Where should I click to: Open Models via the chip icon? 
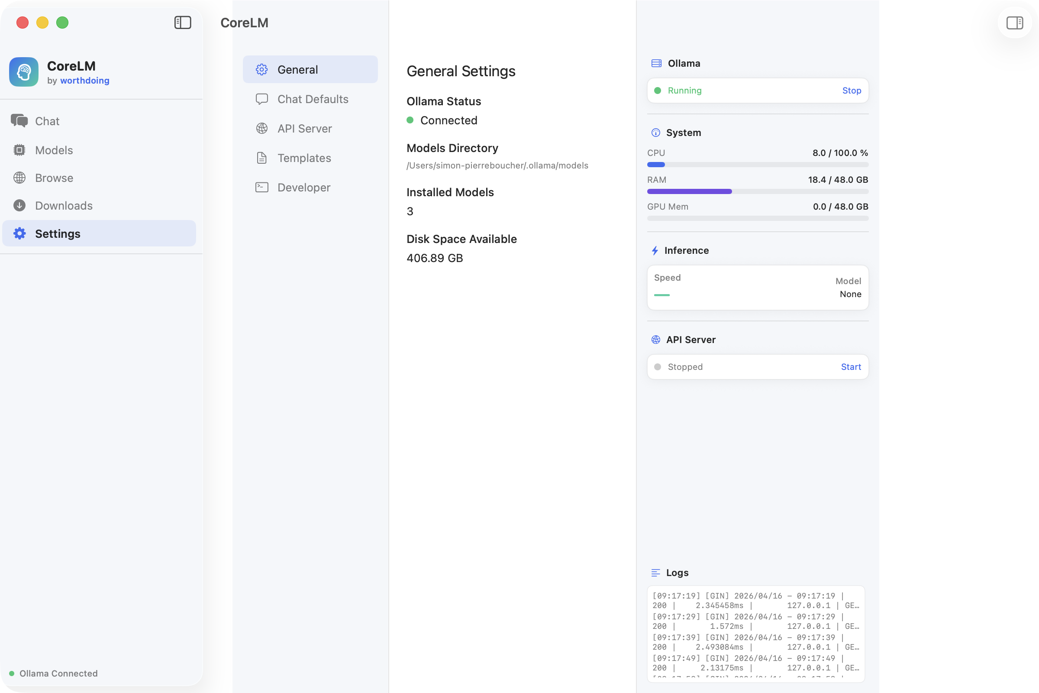[x=19, y=150]
